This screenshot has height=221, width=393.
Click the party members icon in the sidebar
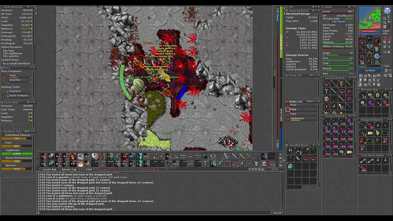pyautogui.click(x=379, y=84)
